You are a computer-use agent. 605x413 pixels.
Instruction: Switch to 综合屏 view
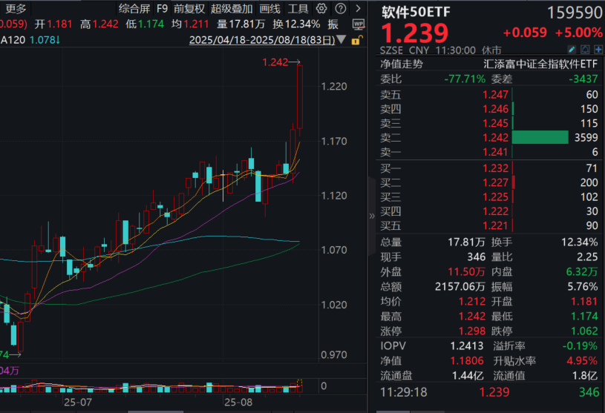(x=134, y=9)
